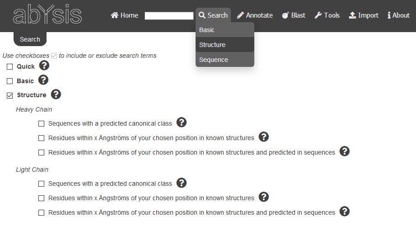Open help icon beside Basic

pos(43,80)
